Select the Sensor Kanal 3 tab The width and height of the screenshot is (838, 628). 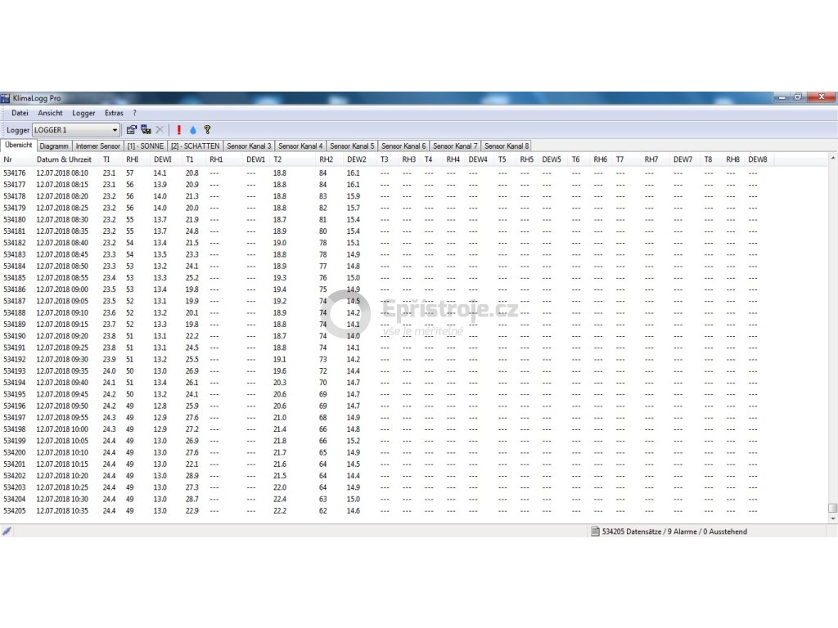[249, 146]
